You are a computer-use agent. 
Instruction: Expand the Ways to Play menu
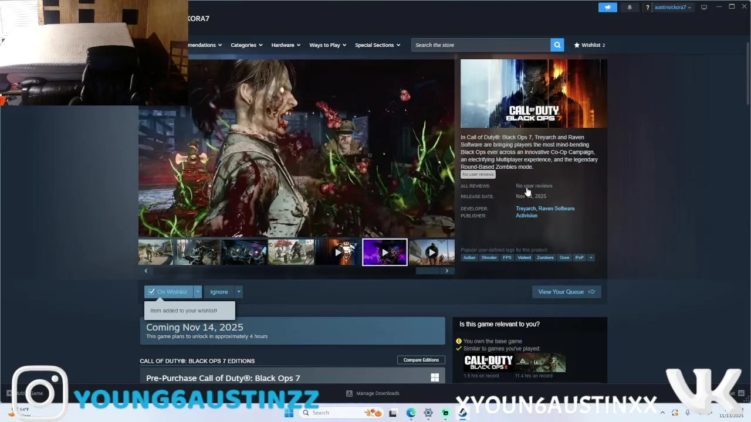(328, 45)
